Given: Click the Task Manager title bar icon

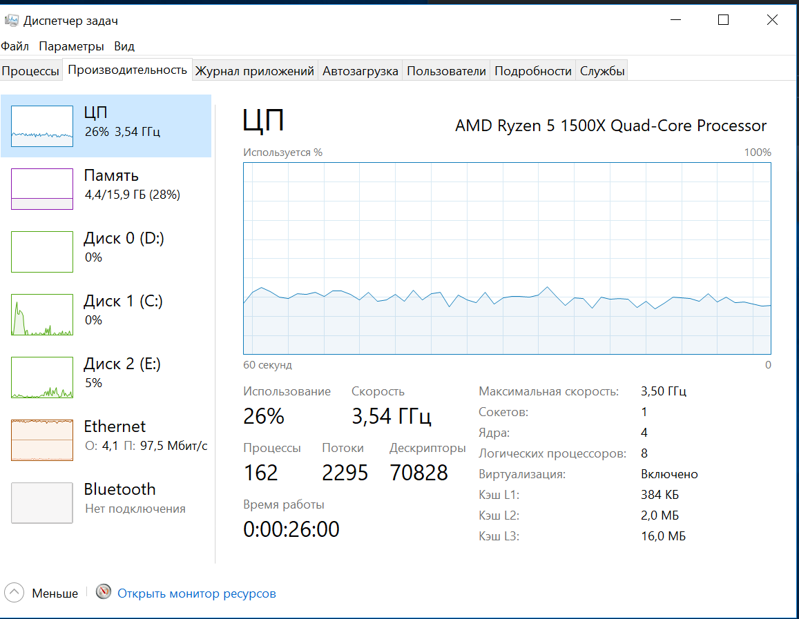Looking at the screenshot, I should (11, 20).
